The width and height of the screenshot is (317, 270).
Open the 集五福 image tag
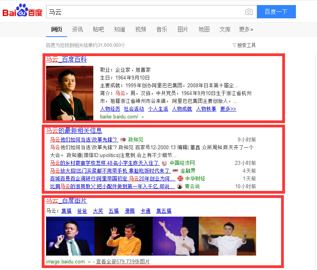click(164, 211)
